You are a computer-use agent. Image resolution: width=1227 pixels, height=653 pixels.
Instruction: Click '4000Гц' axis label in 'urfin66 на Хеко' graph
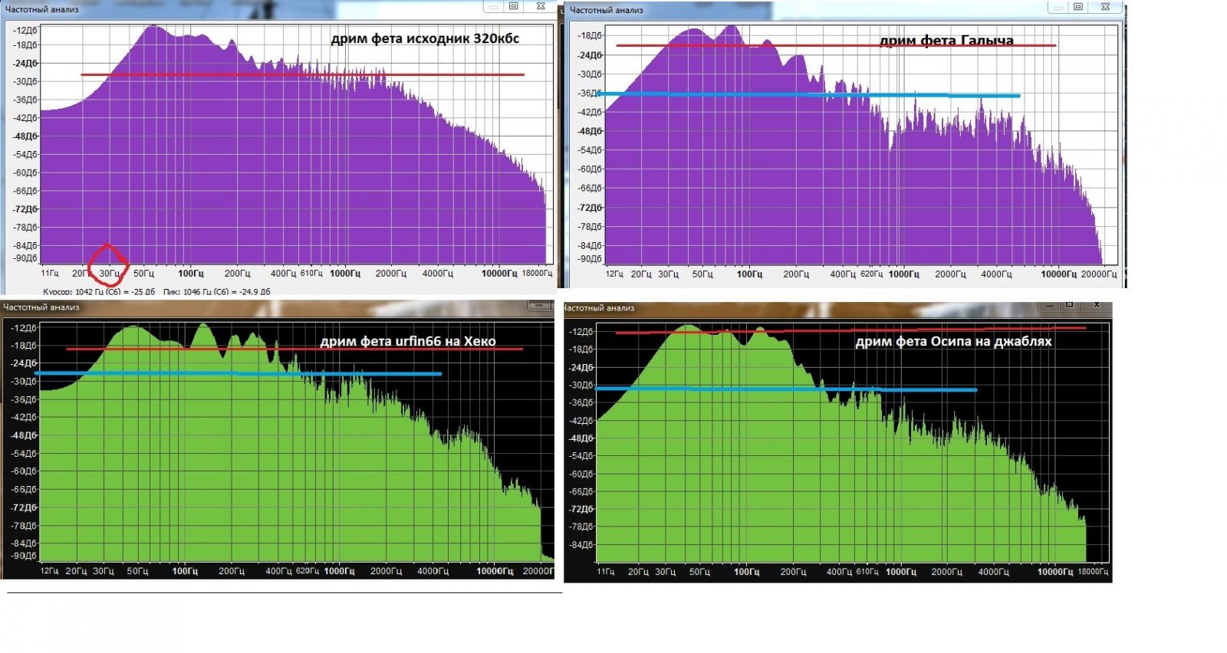[x=433, y=571]
